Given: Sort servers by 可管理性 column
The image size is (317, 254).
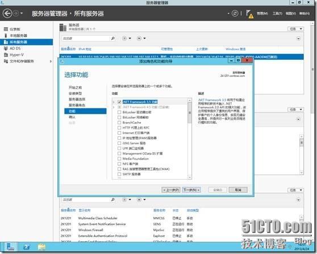Looking at the screenshot, I should pos(166,49).
